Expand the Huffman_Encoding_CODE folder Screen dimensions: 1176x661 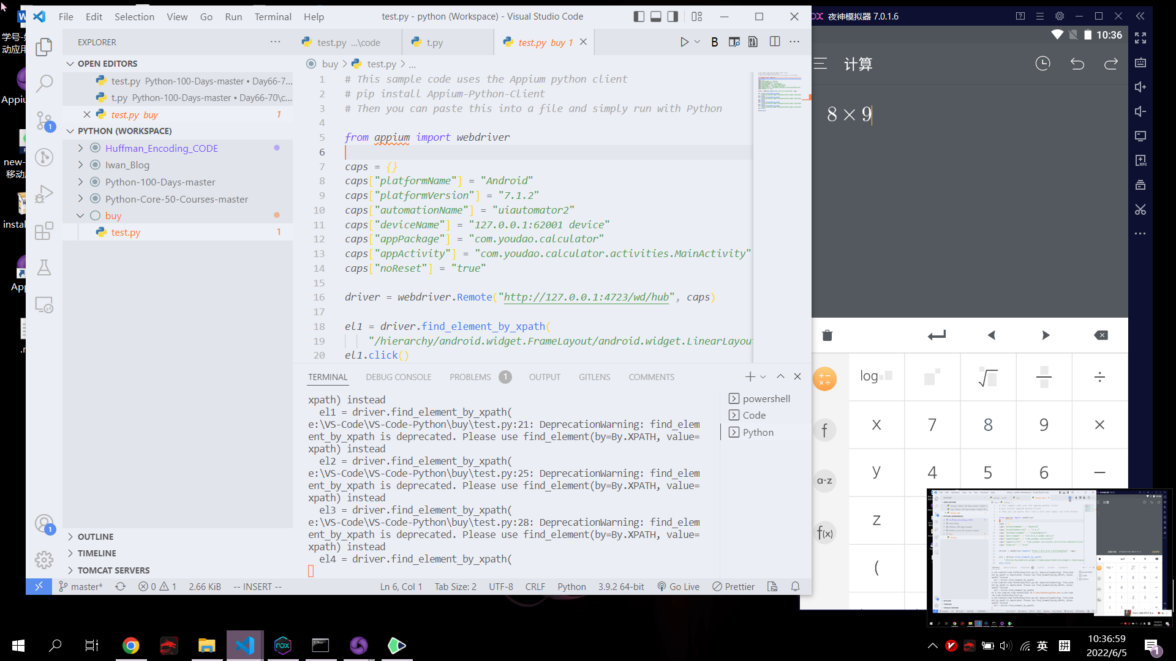80,148
